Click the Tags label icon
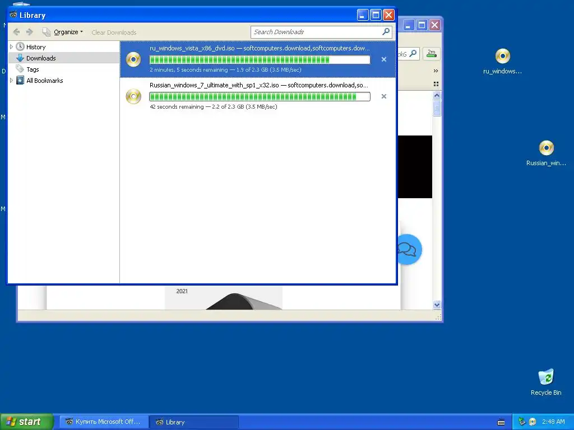The height and width of the screenshot is (430, 574). [20, 69]
